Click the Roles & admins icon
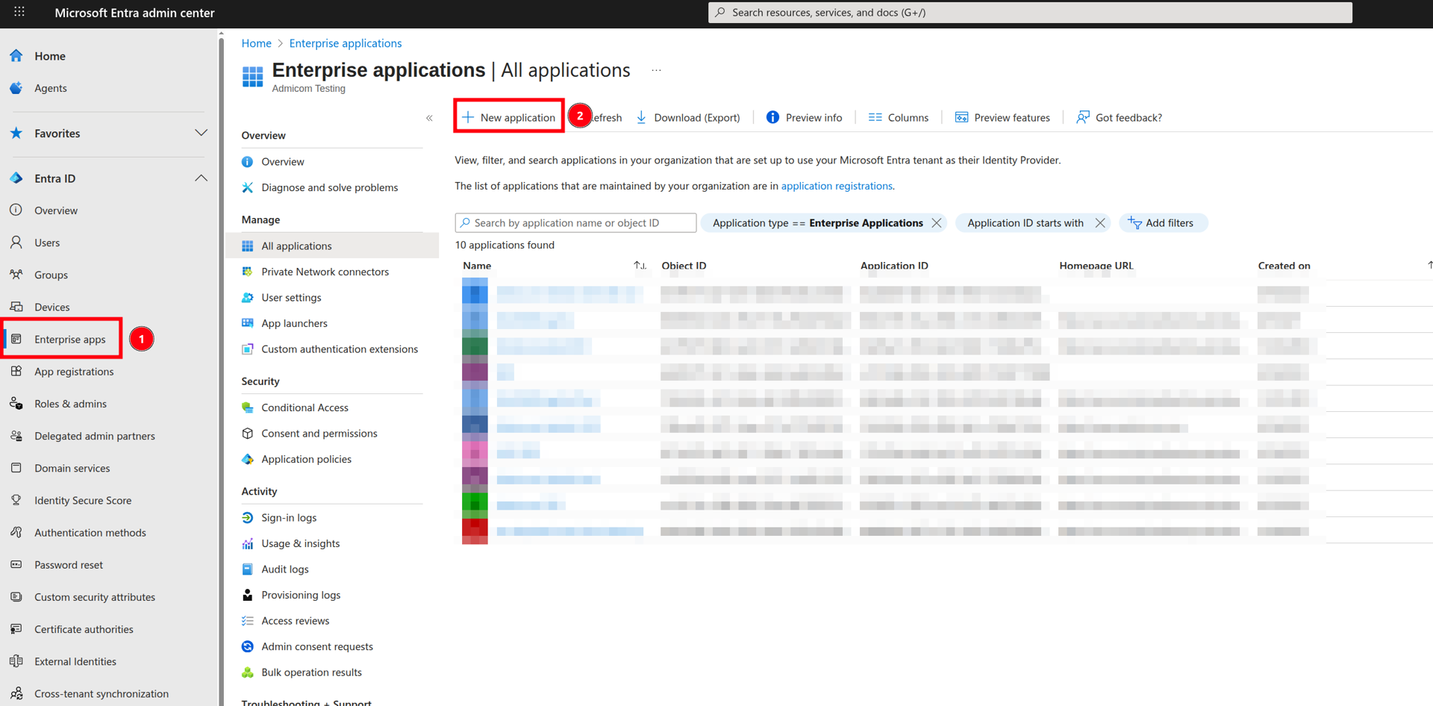The height and width of the screenshot is (706, 1433). point(16,404)
